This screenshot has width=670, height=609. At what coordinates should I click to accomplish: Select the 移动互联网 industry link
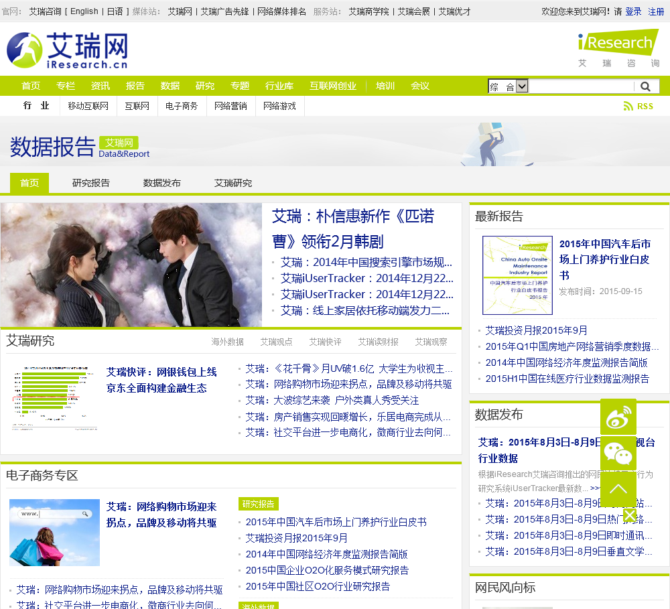point(88,106)
